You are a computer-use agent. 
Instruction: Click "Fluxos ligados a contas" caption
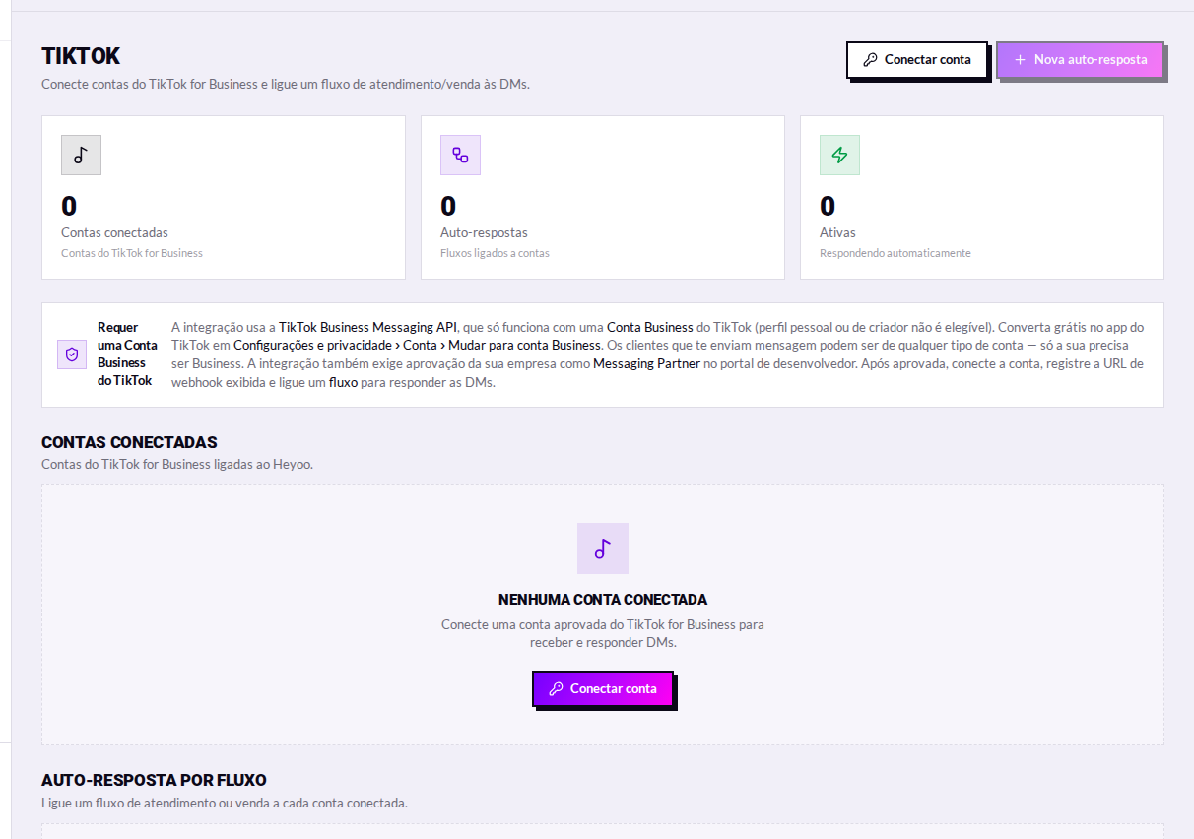495,253
